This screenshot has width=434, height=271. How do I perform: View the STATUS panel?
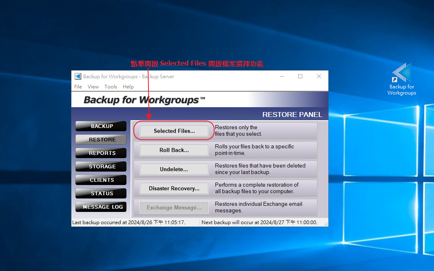tap(101, 193)
